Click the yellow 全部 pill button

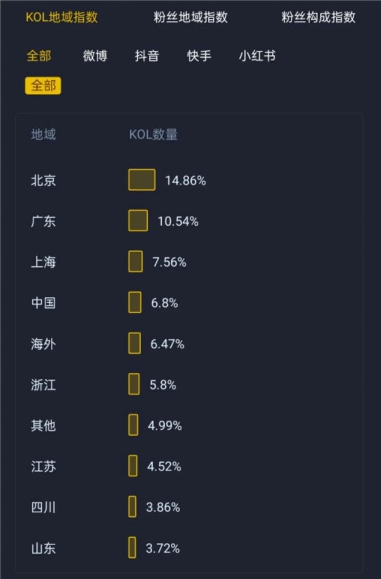point(43,86)
